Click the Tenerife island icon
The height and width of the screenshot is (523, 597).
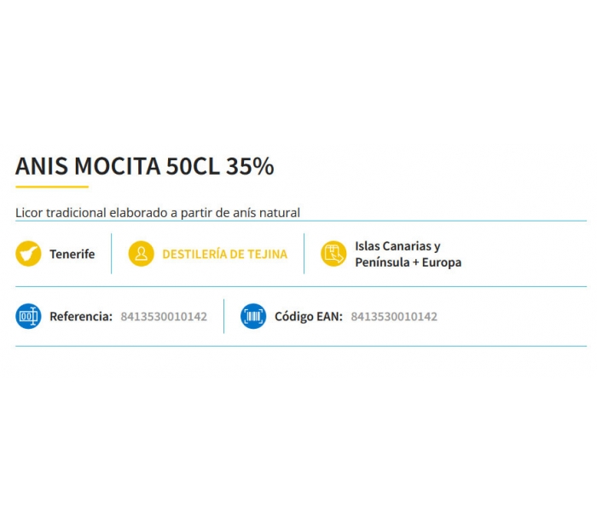pyautogui.click(x=28, y=254)
